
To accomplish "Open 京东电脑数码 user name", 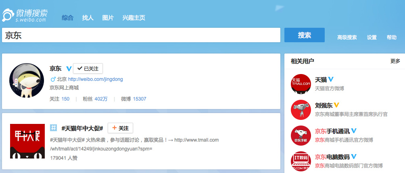I will [x=332, y=157].
